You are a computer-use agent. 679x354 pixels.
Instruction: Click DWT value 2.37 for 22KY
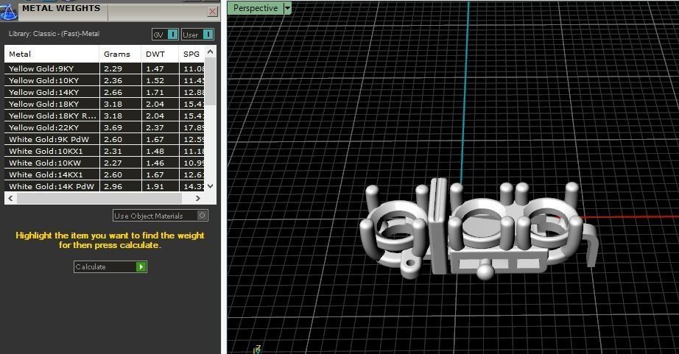(x=155, y=127)
